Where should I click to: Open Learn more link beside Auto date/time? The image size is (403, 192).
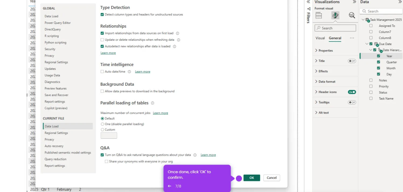(143, 72)
